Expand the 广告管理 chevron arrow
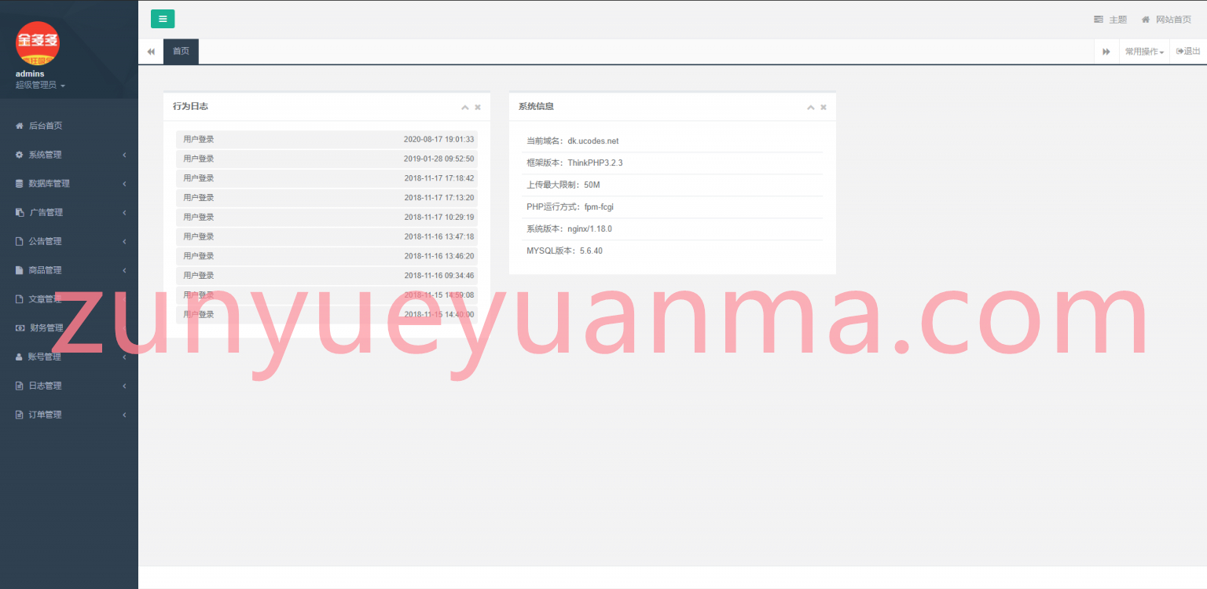This screenshot has height=589, width=1207. [124, 212]
